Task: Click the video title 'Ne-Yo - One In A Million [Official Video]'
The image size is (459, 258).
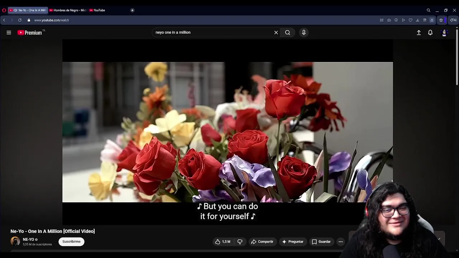Action: click(53, 231)
